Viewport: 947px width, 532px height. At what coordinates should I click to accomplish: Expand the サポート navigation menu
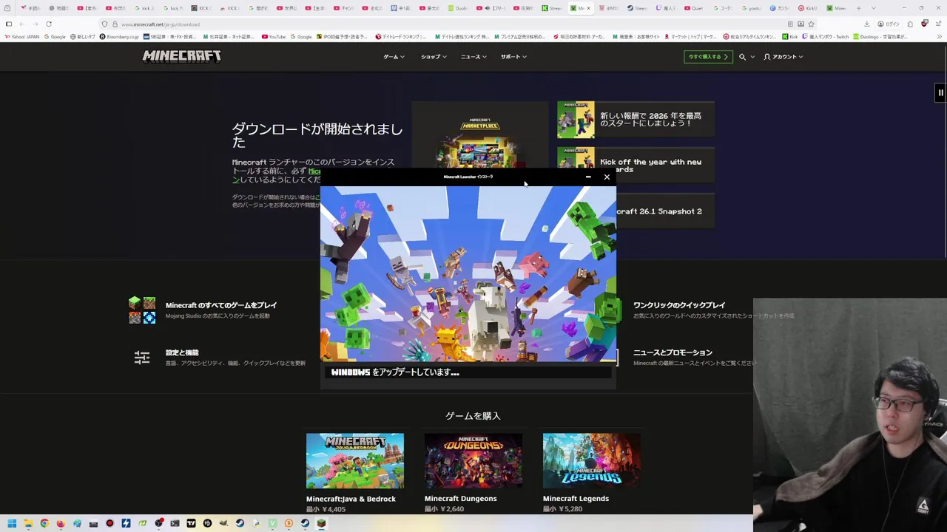(513, 57)
